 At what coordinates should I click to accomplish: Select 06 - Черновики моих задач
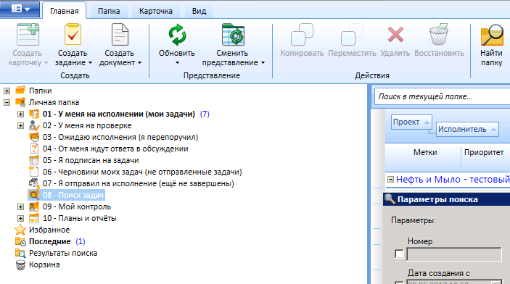[x=142, y=172]
